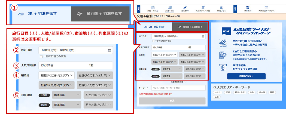This screenshot has height=114, width=286.
Task: Choose the 名古屋 keyword tag
Action: 262,92
